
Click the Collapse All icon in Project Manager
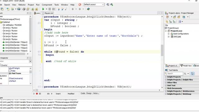(174, 22)
